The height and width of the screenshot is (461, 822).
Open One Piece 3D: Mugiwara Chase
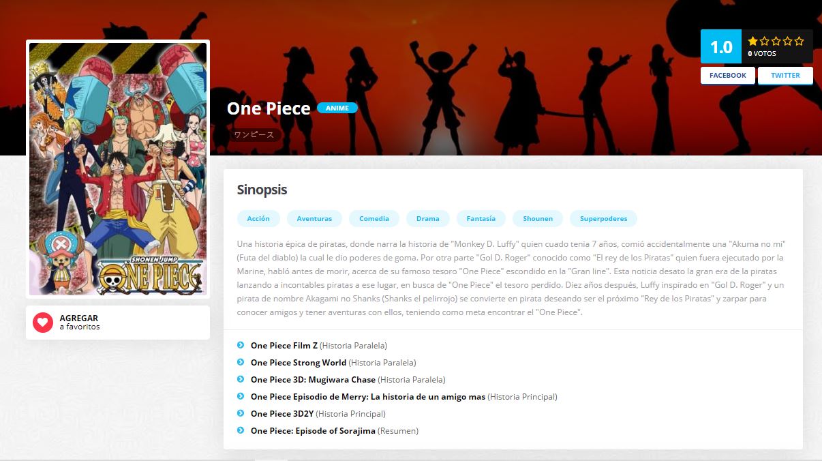313,380
